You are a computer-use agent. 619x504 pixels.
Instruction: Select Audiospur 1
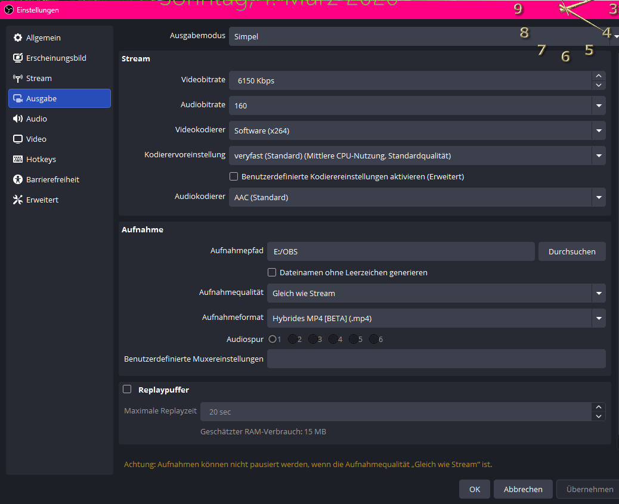273,339
